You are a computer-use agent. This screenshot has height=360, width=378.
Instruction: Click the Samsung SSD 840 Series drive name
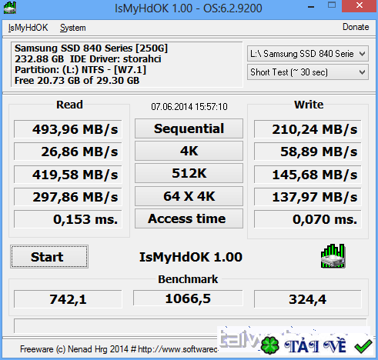[91, 48]
